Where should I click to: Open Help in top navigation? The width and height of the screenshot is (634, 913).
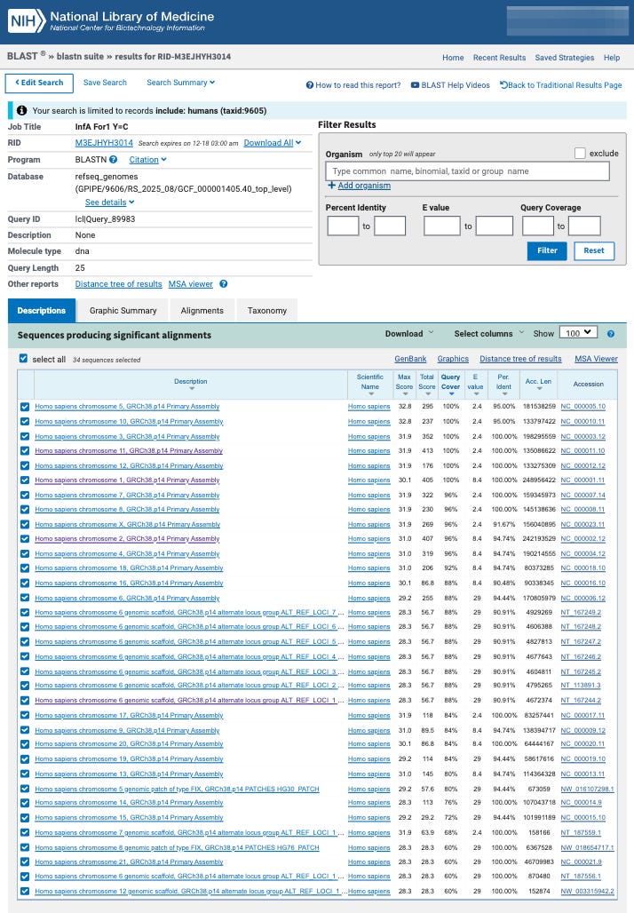coord(612,58)
